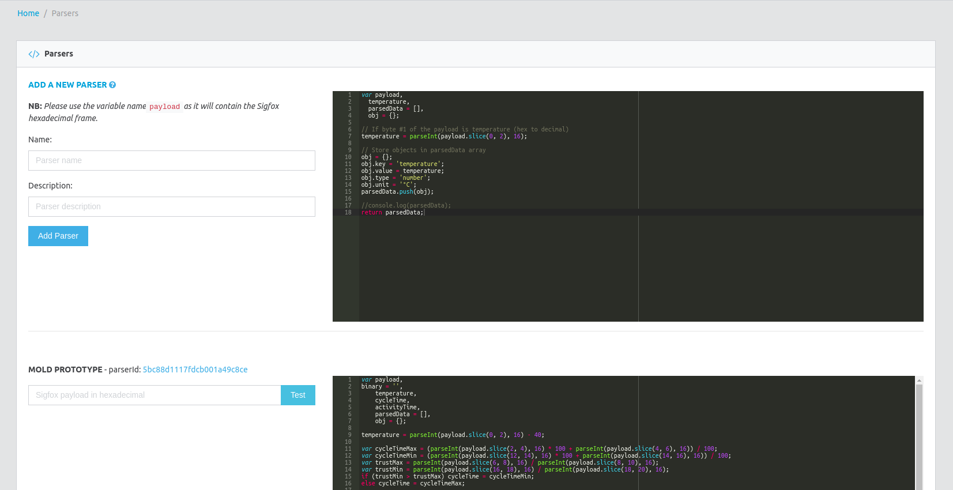Open parserId link 5bc88d1117fdcb001a49c8ce
Viewport: 953px width, 490px height.
coord(195,370)
